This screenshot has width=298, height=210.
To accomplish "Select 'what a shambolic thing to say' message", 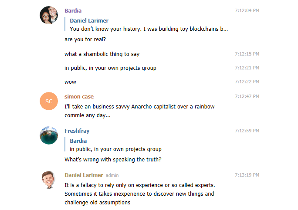I will coord(102,54).
